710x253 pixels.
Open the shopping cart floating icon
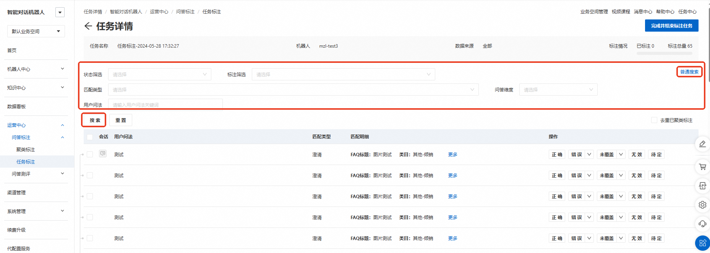click(x=702, y=167)
